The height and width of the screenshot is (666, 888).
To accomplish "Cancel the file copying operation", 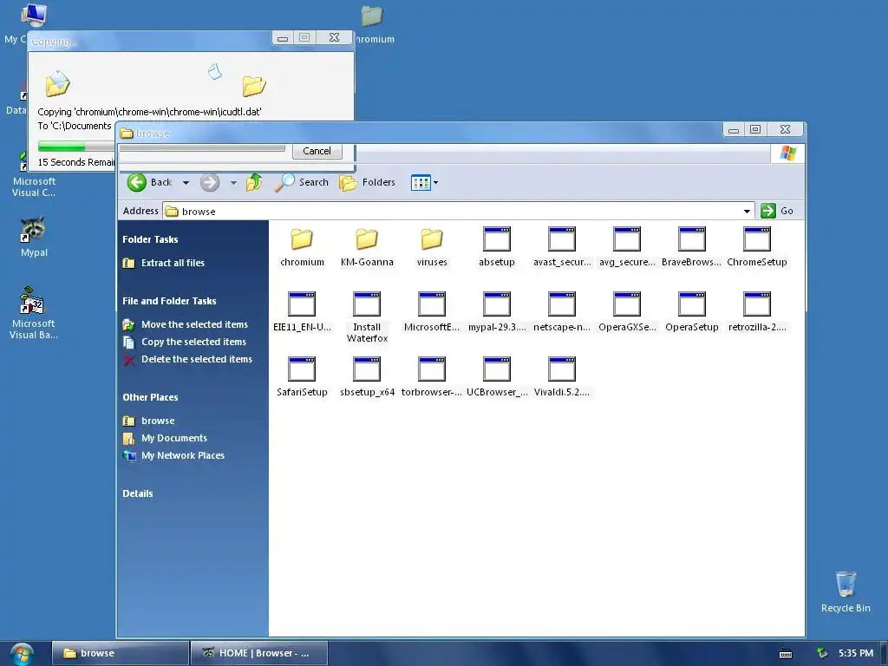I will [x=317, y=151].
